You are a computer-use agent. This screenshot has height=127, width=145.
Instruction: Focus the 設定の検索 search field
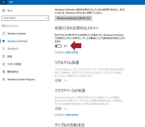click(25, 18)
